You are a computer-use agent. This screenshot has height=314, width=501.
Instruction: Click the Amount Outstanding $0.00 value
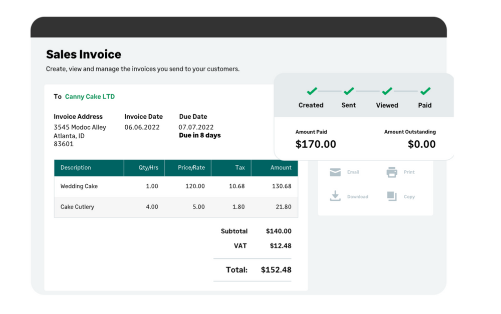click(421, 144)
